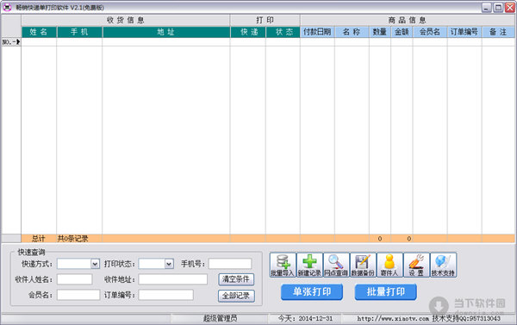This screenshot has height=325, width=517.
Task: Click 商品信息 group header
Action: 408,20
